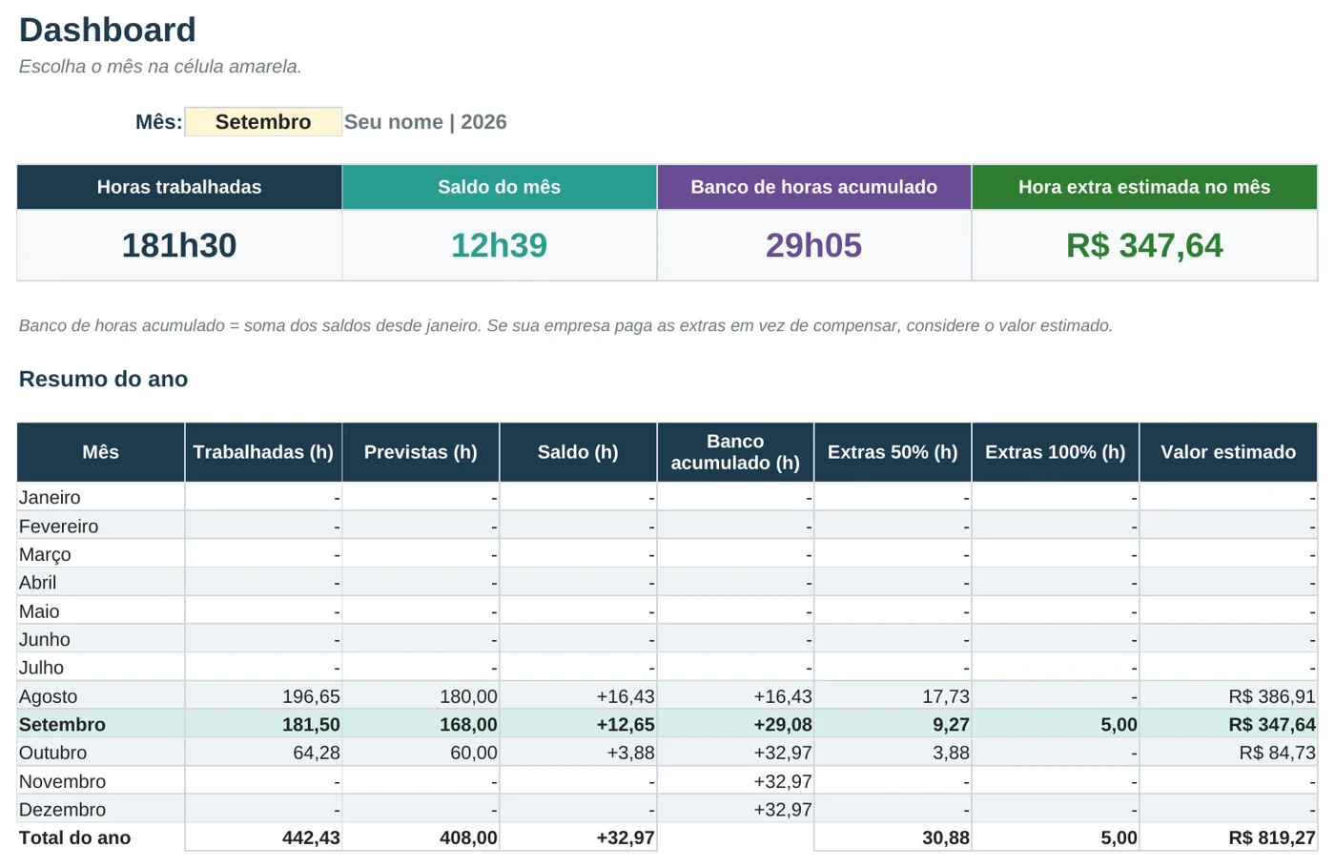Viewport: 1335px width, 868px height.
Task: Select the Dezembro row label
Action: point(63,810)
